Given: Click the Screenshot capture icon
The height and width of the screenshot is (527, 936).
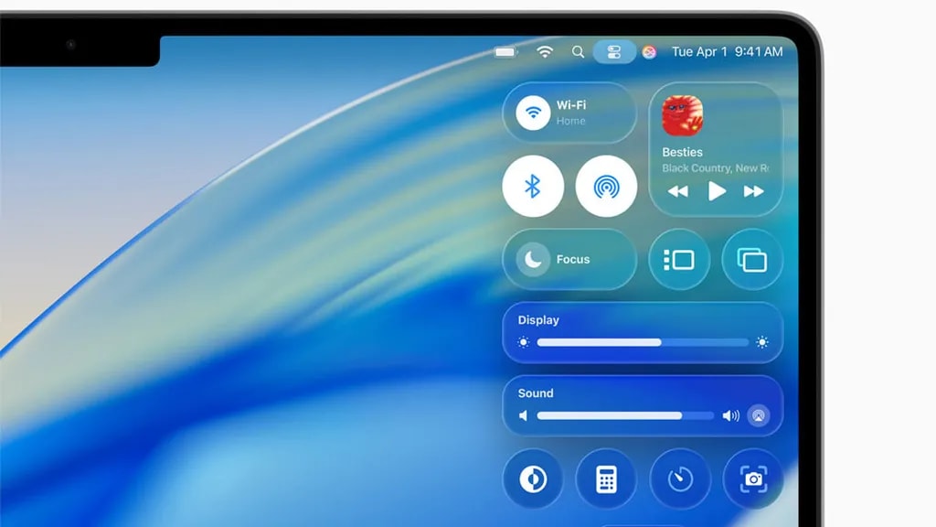Looking at the screenshot, I should click(753, 479).
